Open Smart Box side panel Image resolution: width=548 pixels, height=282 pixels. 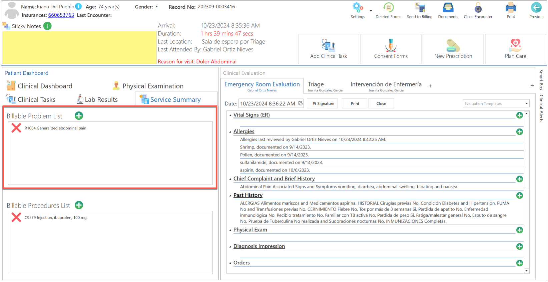click(x=541, y=79)
